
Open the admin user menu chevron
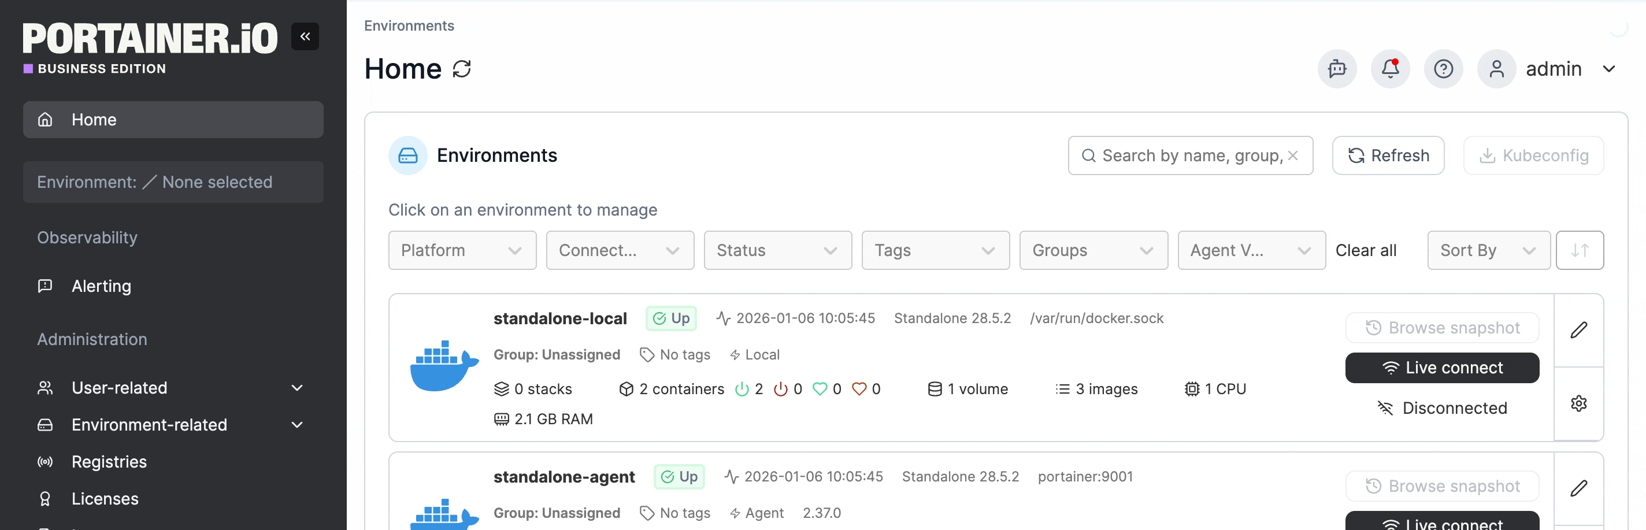[1608, 69]
